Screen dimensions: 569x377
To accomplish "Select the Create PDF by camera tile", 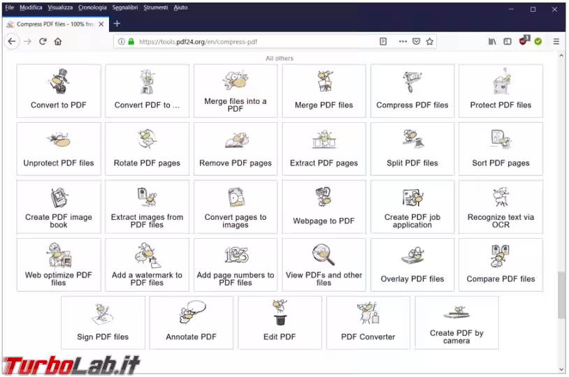I will (456, 323).
